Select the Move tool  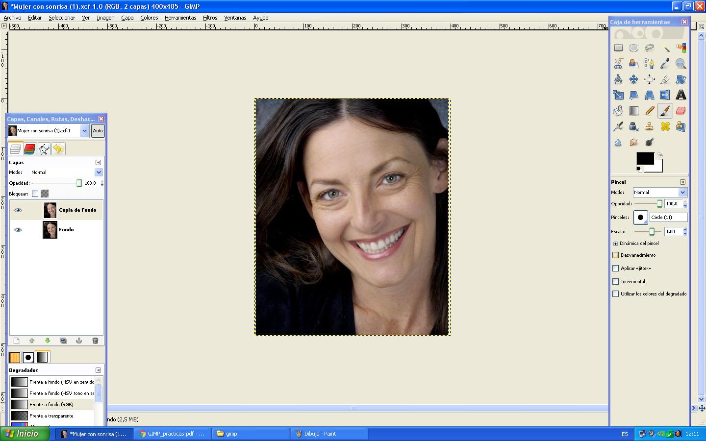click(x=634, y=79)
